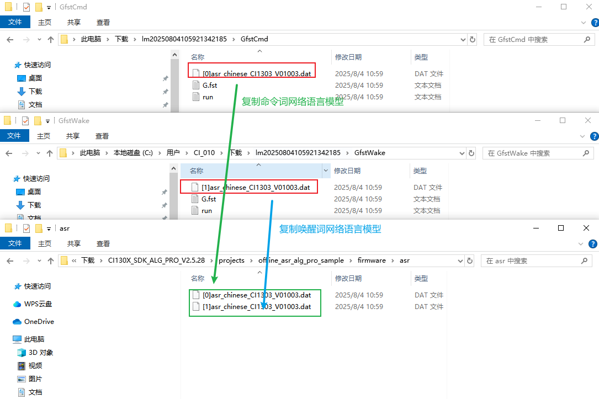Select the run file in GfstCmd

pos(208,97)
